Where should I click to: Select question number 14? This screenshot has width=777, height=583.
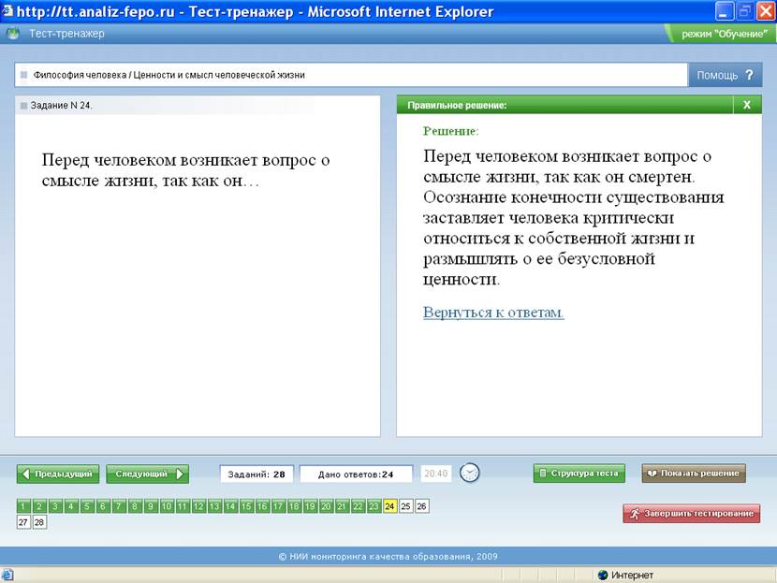pyautogui.click(x=230, y=506)
